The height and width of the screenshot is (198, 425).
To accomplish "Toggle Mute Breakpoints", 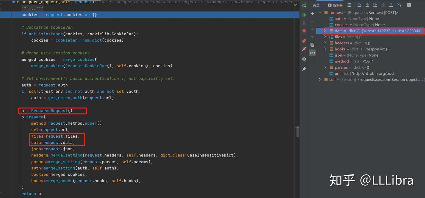I will [304, 49].
